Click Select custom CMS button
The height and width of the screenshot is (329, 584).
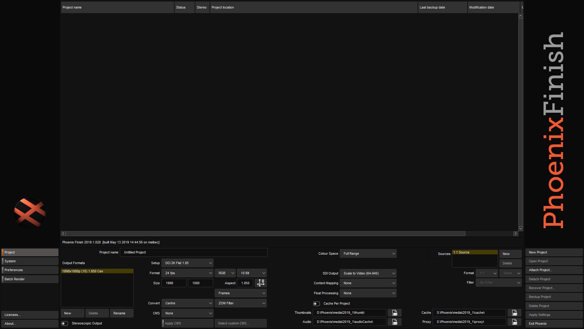point(241,323)
